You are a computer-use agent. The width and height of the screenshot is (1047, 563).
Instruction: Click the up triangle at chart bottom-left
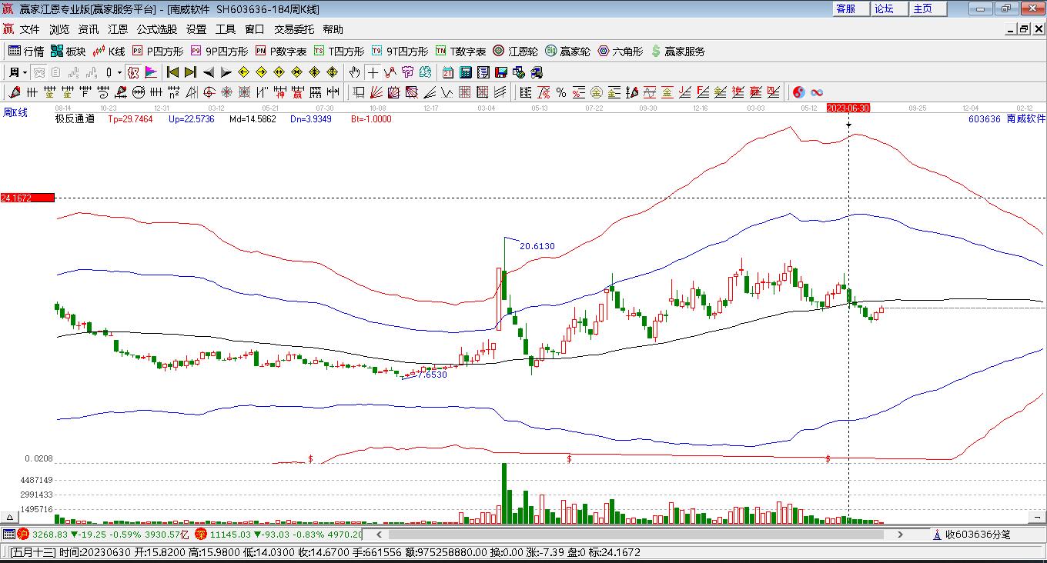[x=11, y=518]
